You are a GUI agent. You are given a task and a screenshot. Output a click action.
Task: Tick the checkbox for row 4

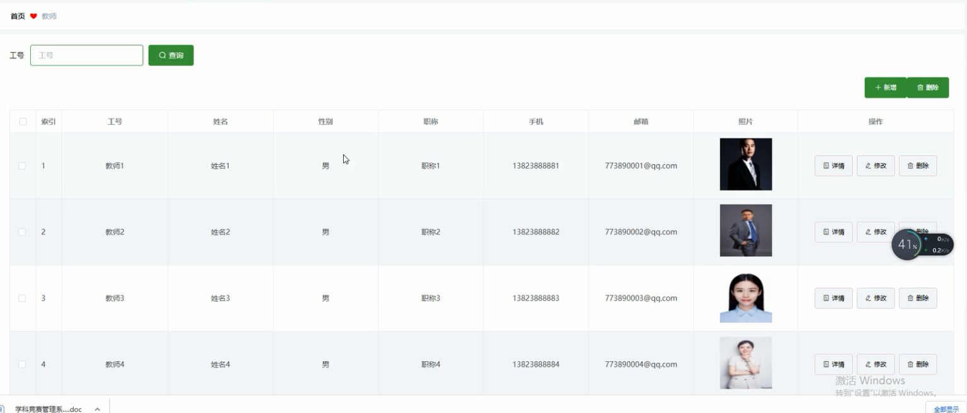click(23, 365)
